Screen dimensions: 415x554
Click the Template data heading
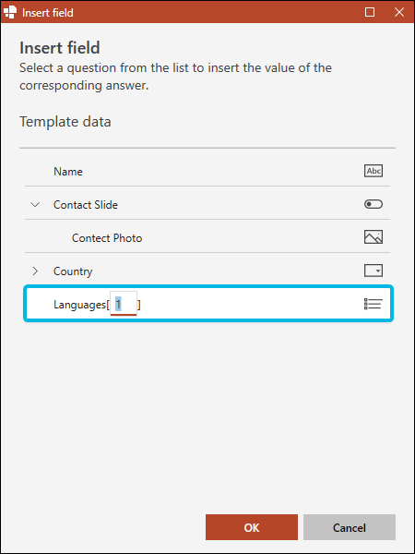point(65,122)
